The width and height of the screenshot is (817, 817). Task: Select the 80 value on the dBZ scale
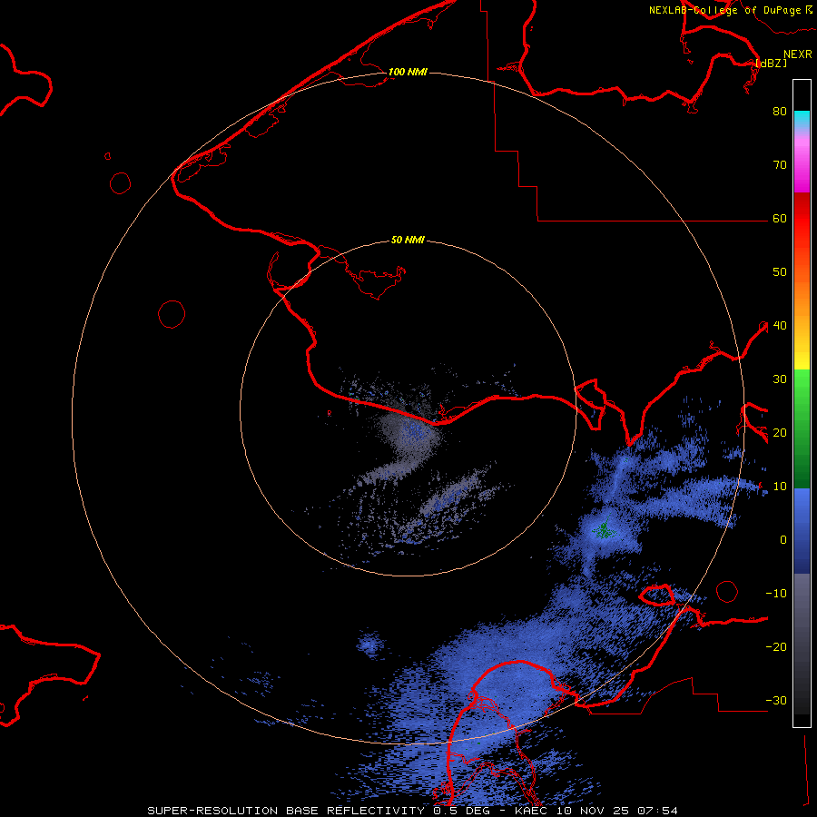coord(780,112)
